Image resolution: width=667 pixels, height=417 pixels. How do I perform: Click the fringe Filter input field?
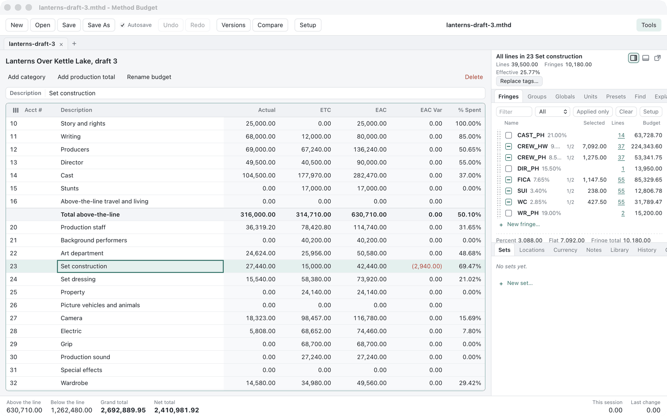point(514,112)
